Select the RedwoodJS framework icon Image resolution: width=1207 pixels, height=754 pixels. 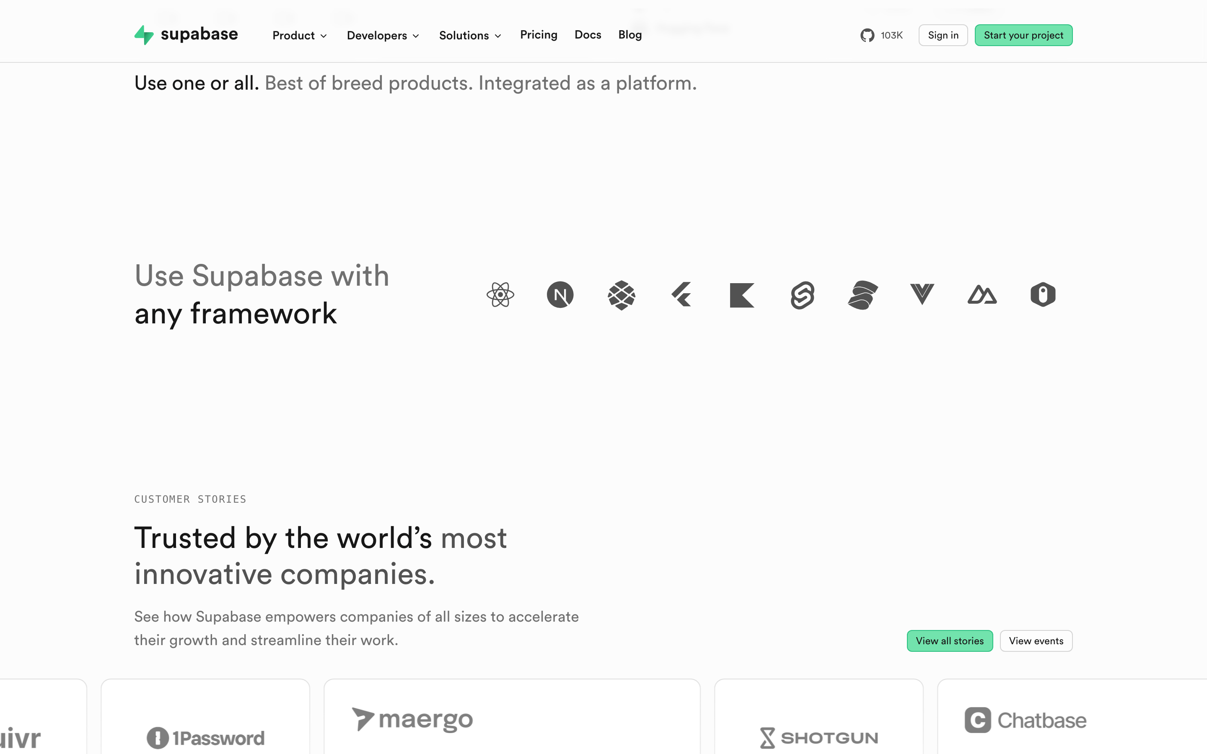622,295
